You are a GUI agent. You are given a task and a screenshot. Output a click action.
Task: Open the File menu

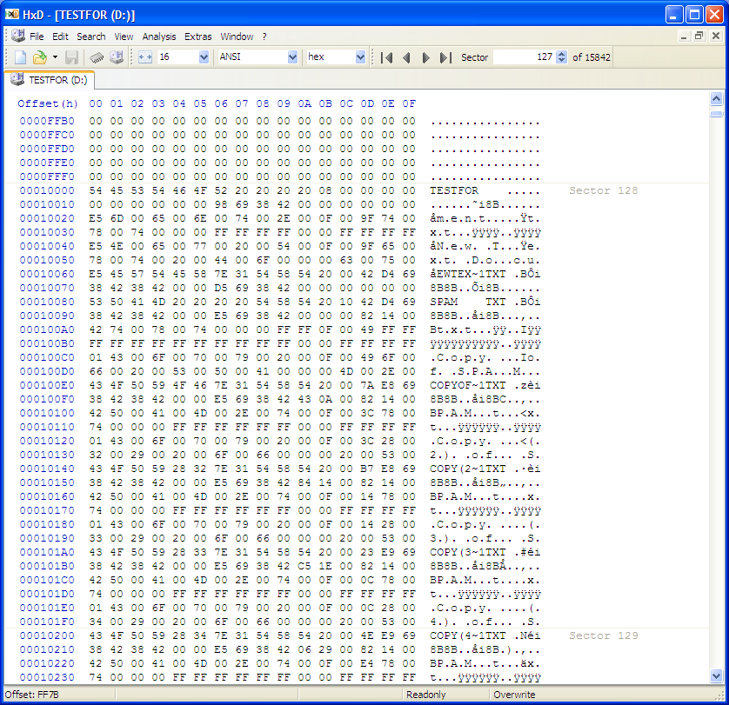click(x=37, y=37)
